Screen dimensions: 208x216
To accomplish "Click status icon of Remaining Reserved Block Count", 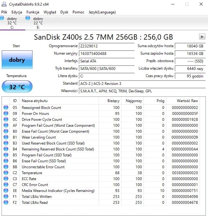I will pyautogui.click(x=6, y=149).
